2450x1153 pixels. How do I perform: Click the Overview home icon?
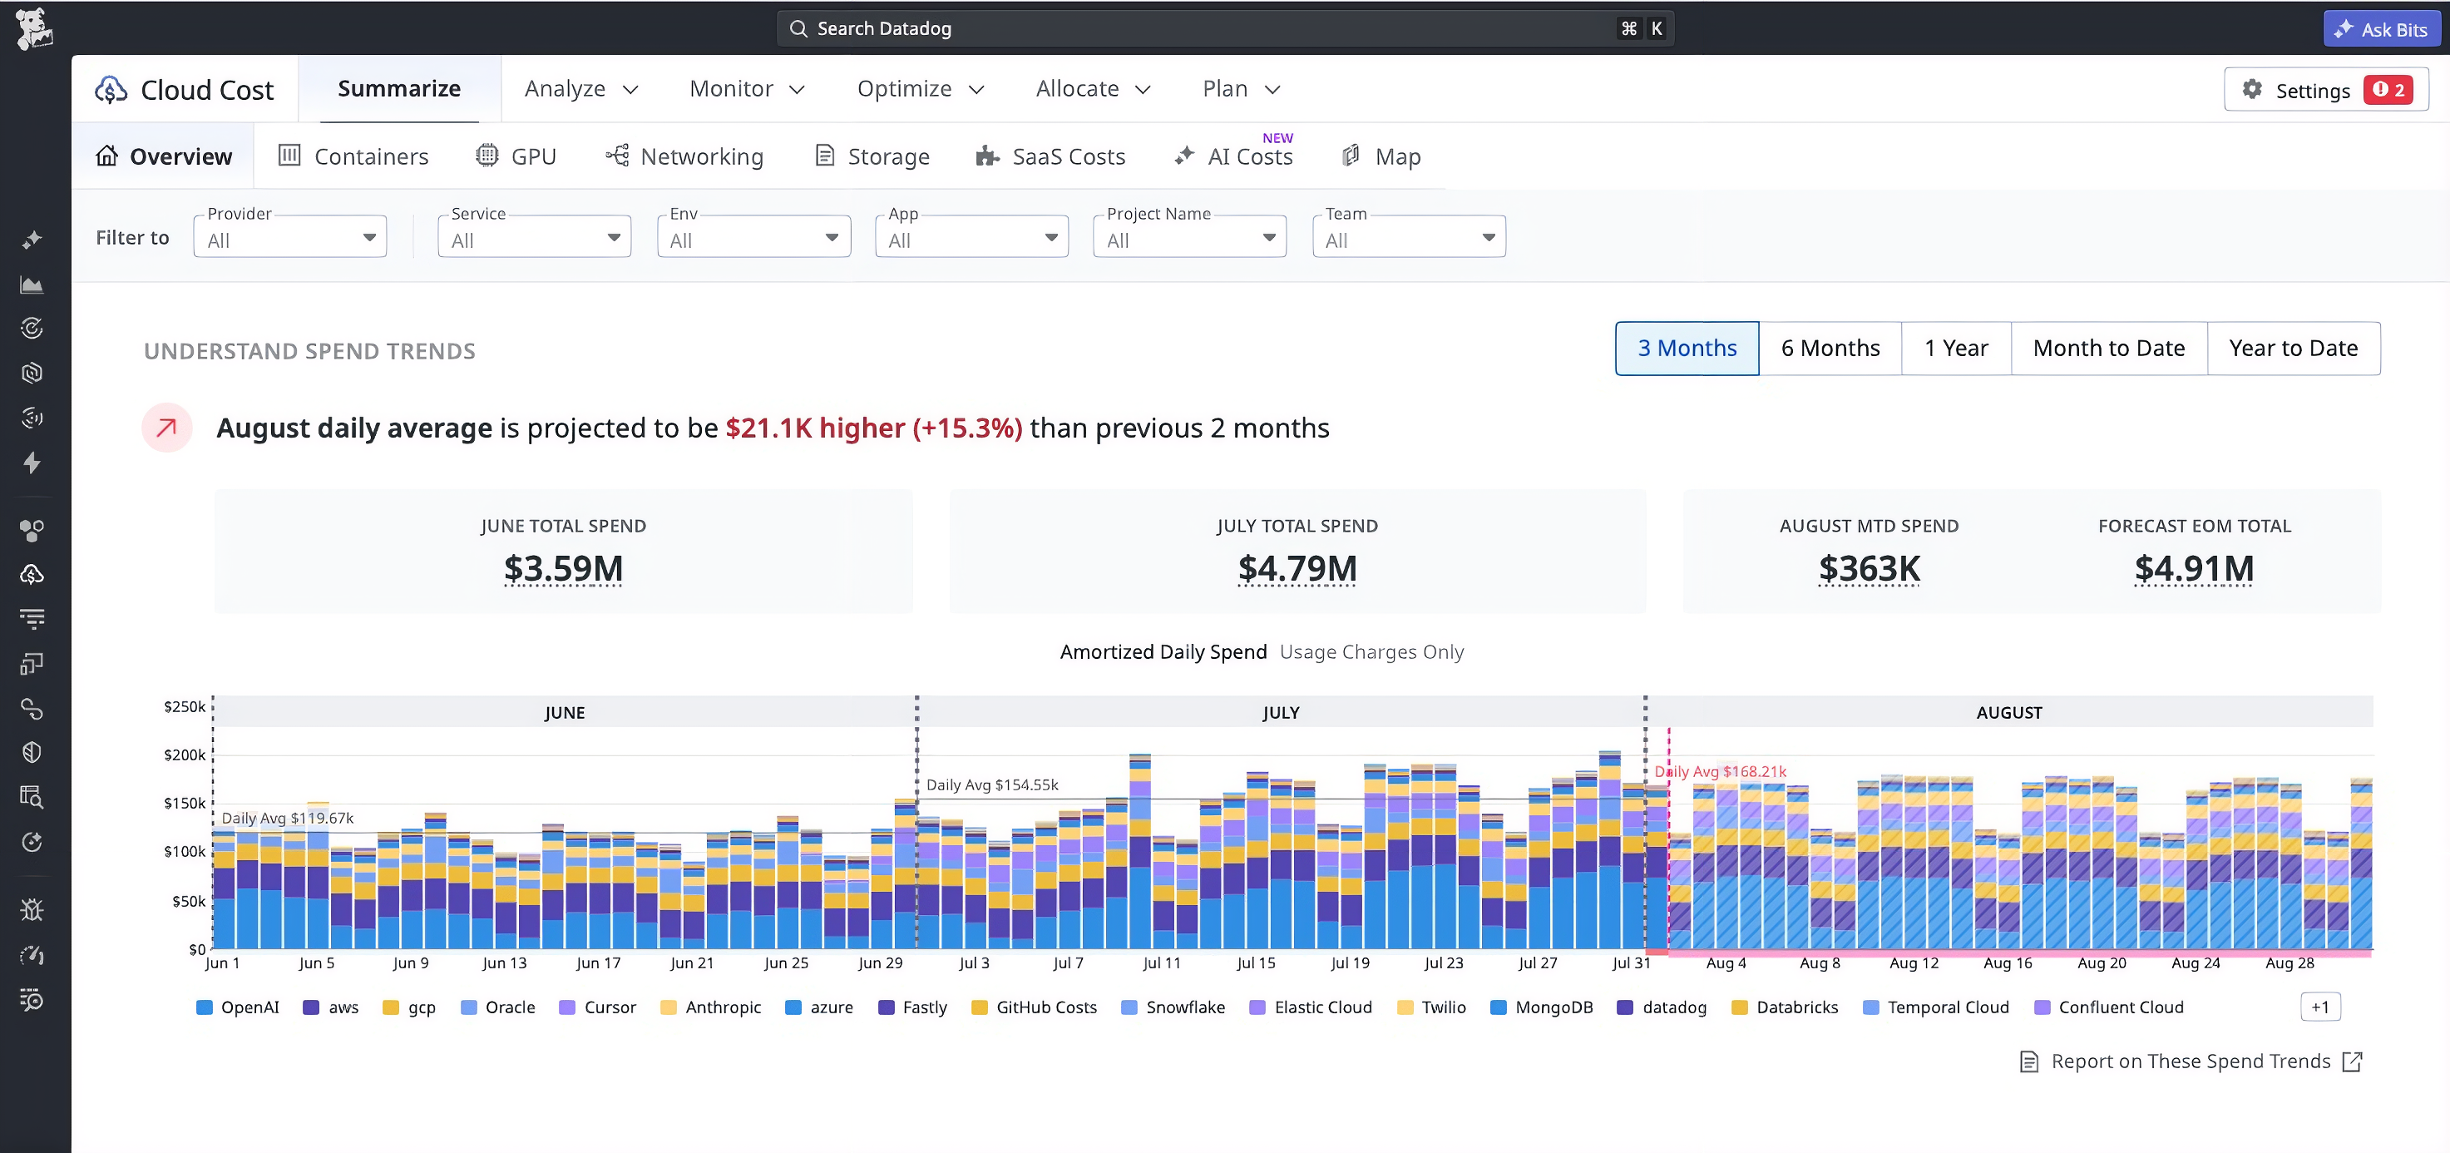(x=107, y=155)
